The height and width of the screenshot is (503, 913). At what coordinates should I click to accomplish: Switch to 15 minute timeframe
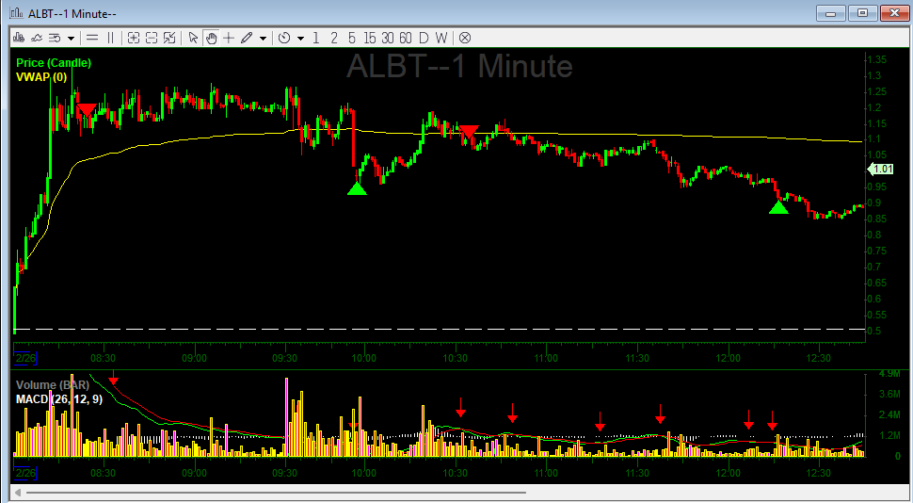(370, 38)
